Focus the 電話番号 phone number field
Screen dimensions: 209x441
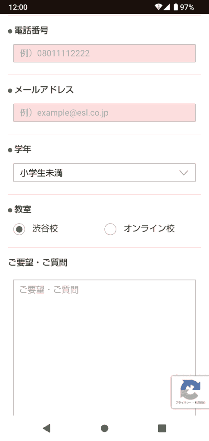[104, 53]
